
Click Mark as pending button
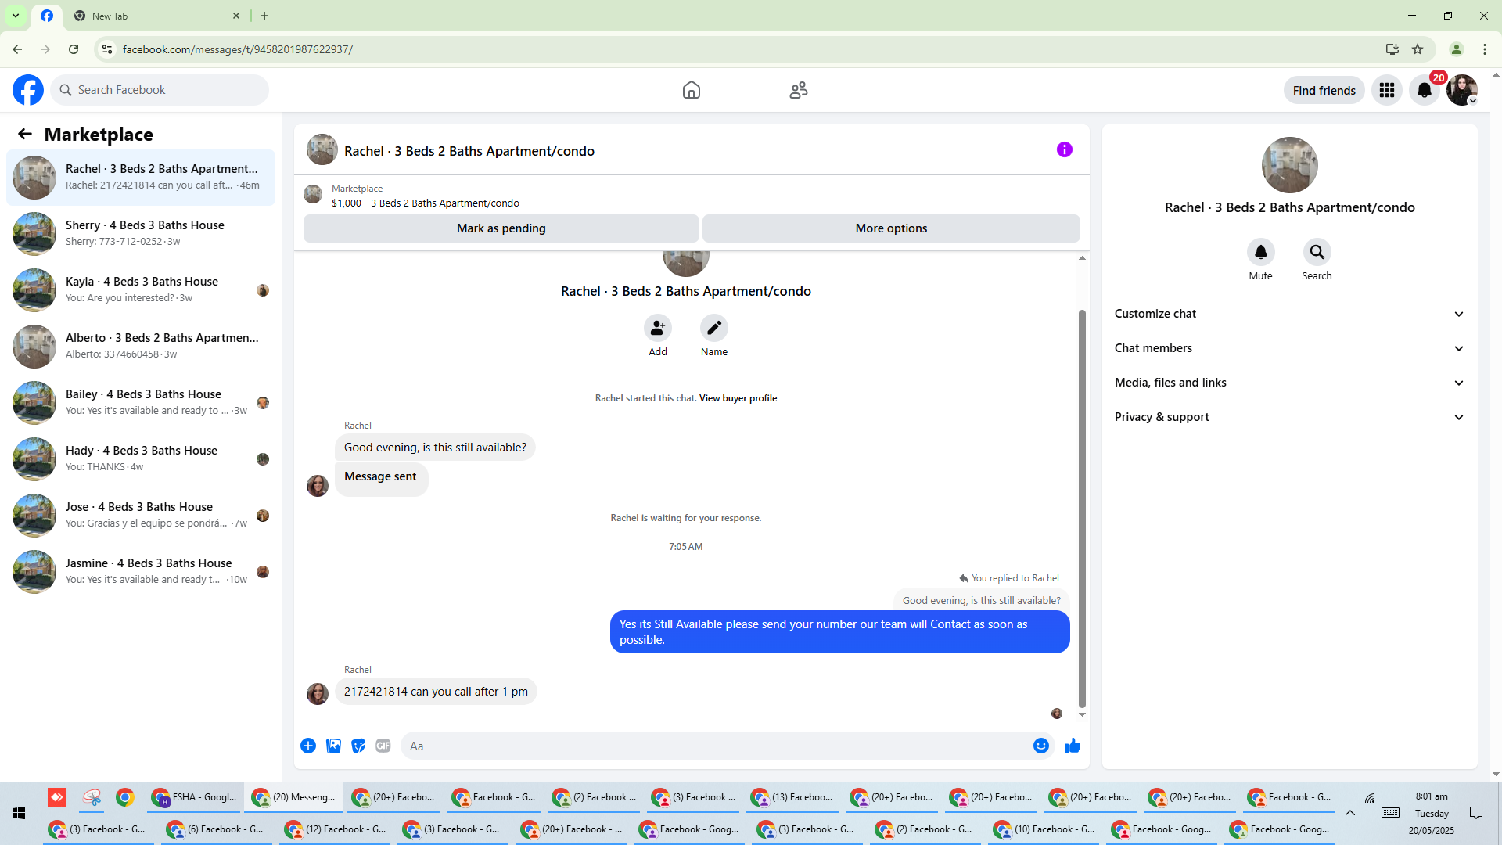(501, 228)
